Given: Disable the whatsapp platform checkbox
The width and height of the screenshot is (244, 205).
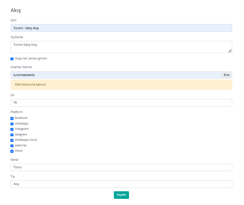Looking at the screenshot, I should click(x=12, y=124).
